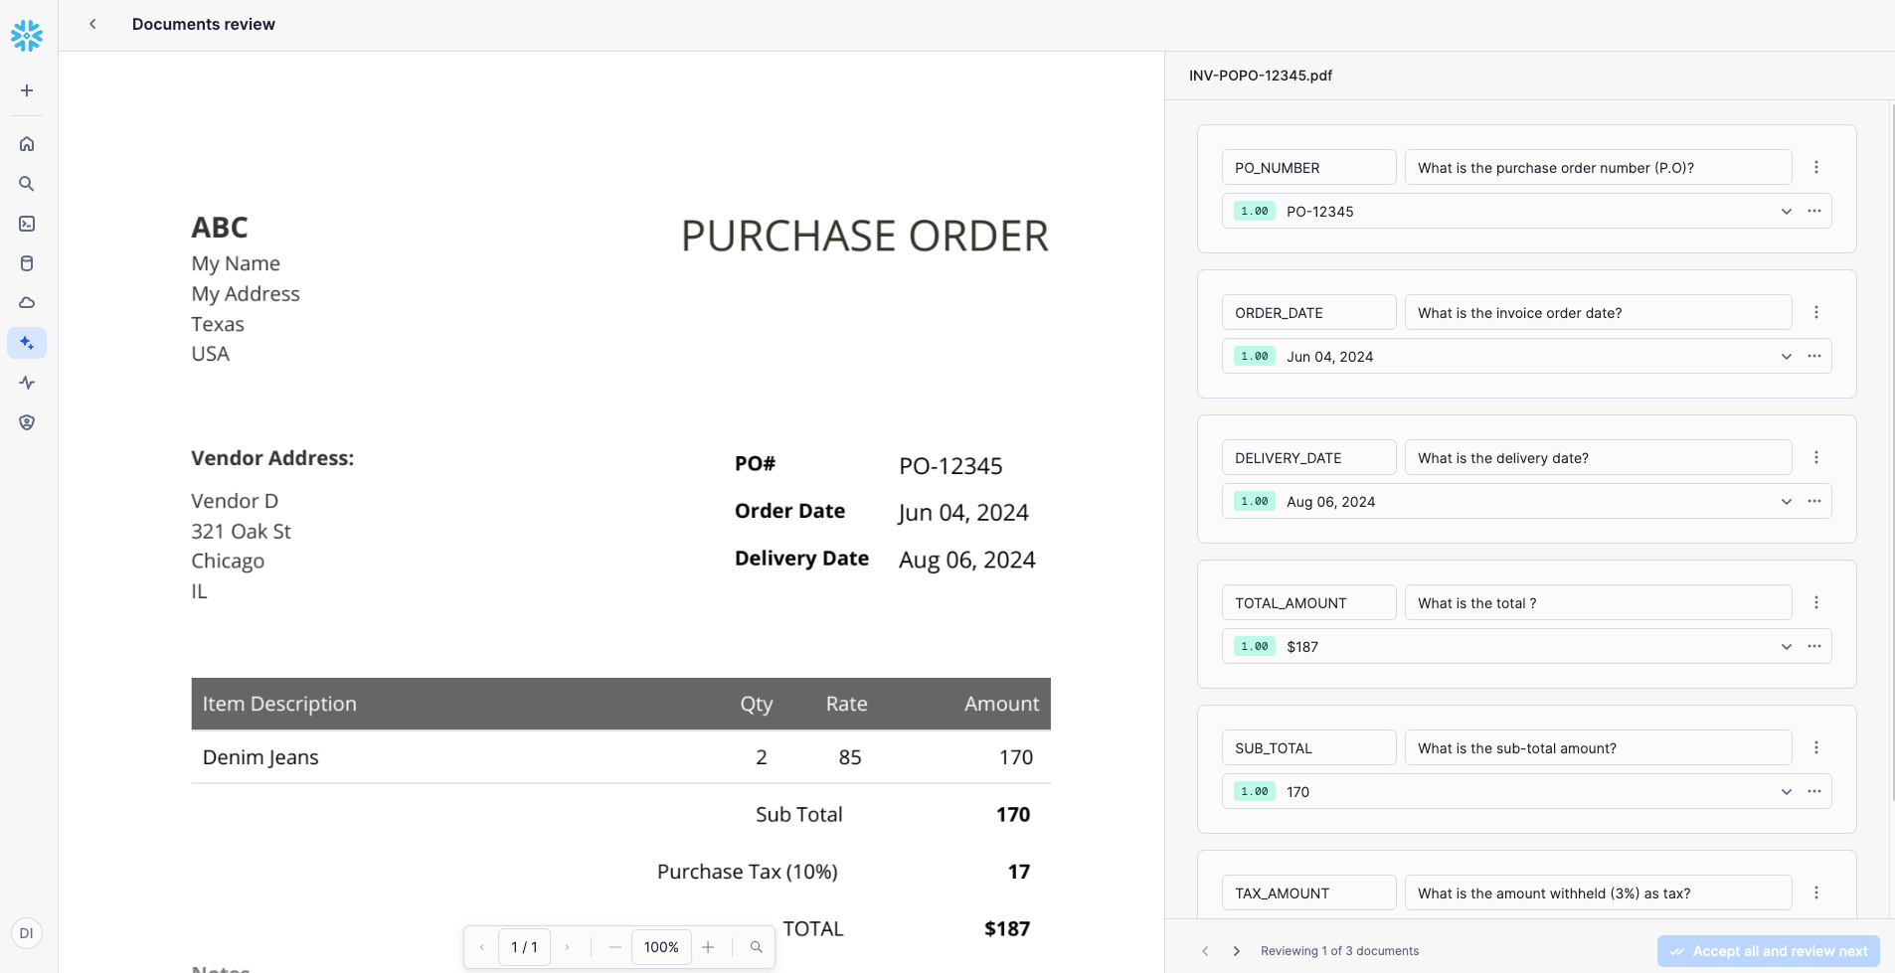Expand the Jun 04, 2024 answer dropdown
1895x973 pixels.
point(1786,357)
